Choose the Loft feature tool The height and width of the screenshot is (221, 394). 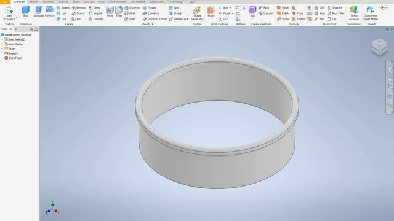point(62,14)
